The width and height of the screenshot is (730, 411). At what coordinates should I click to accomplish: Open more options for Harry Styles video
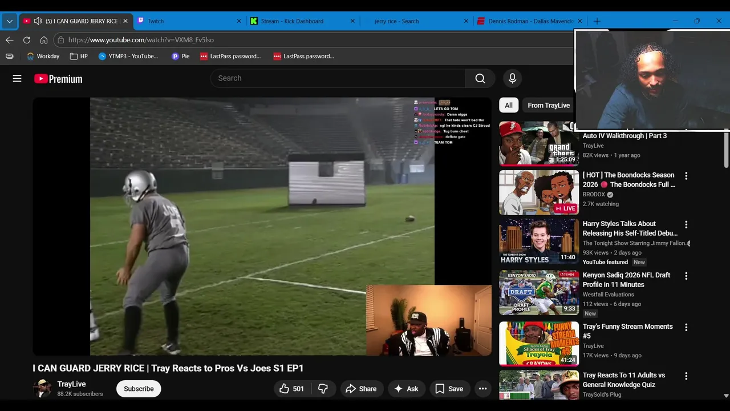(686, 225)
